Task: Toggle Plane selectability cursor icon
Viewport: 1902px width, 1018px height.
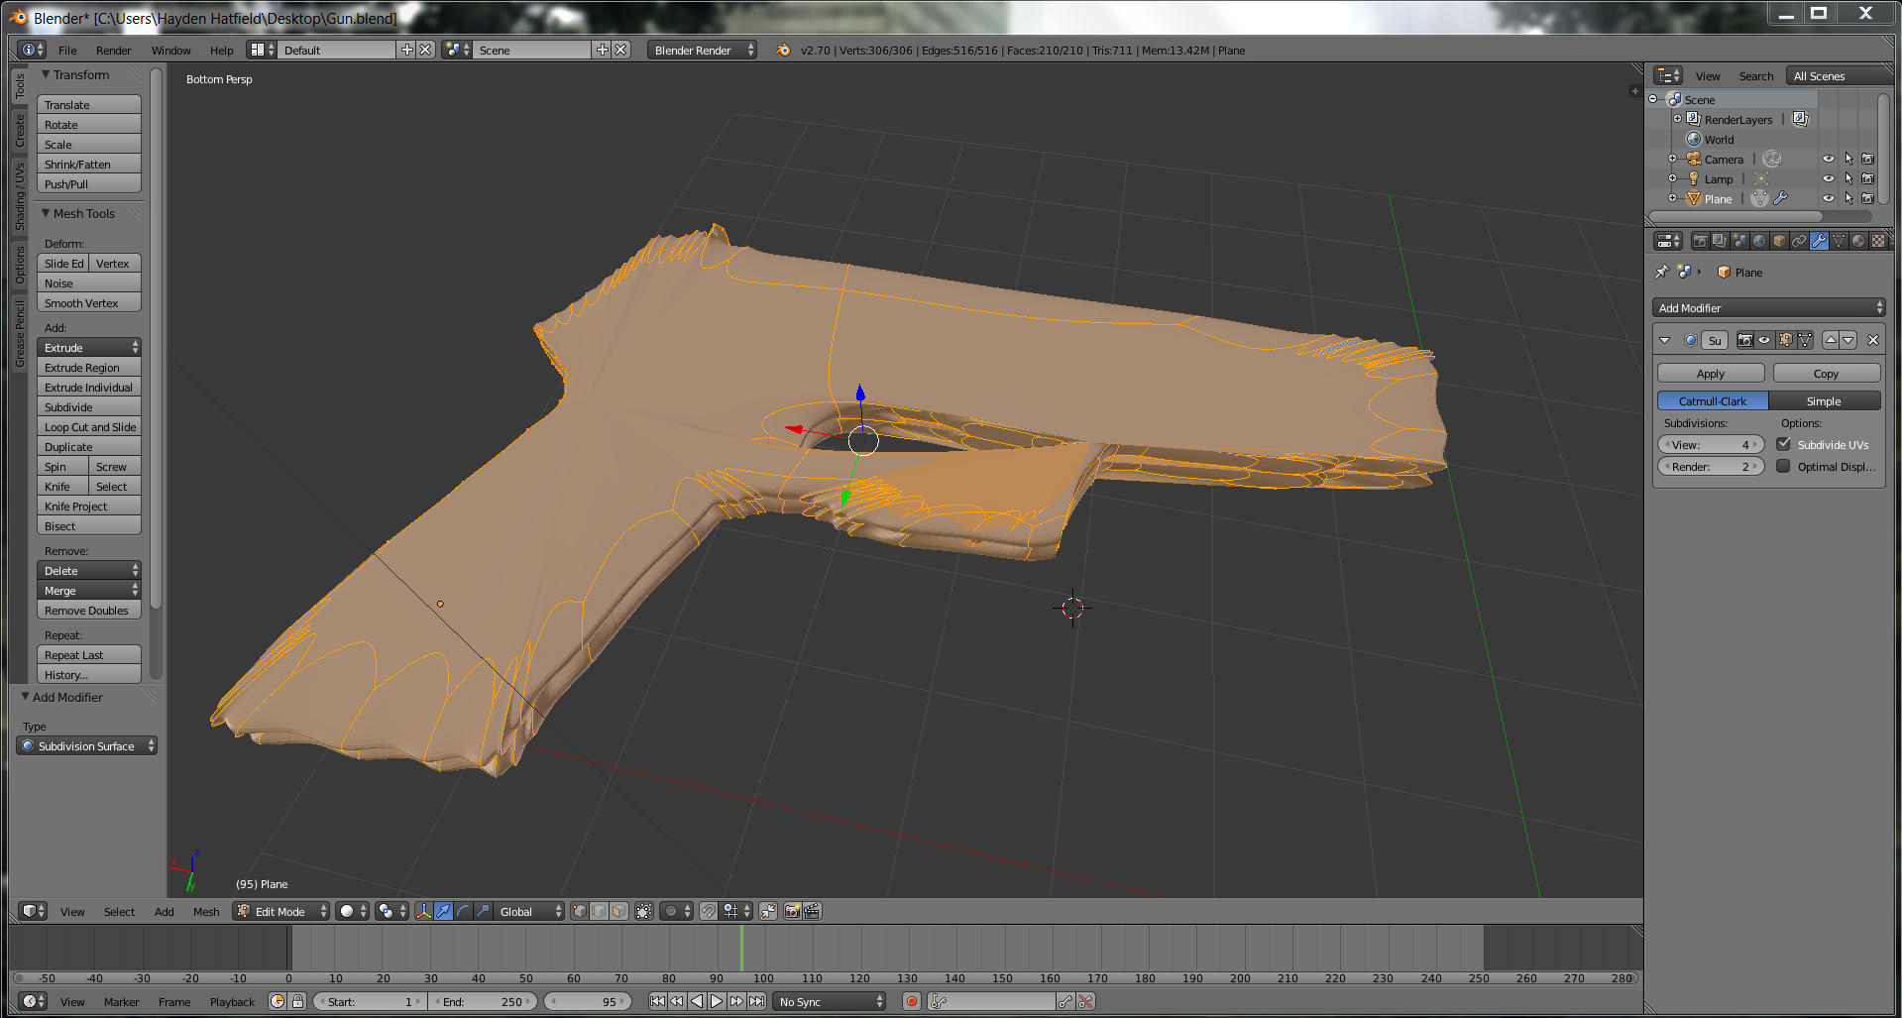Action: [1848, 198]
